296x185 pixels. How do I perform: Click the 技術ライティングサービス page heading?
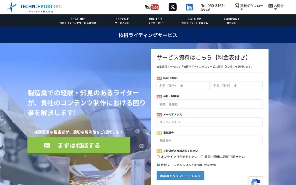(148, 35)
